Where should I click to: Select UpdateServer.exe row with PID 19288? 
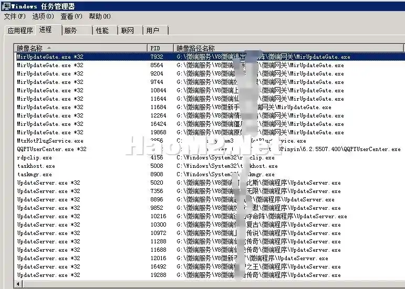210,275
